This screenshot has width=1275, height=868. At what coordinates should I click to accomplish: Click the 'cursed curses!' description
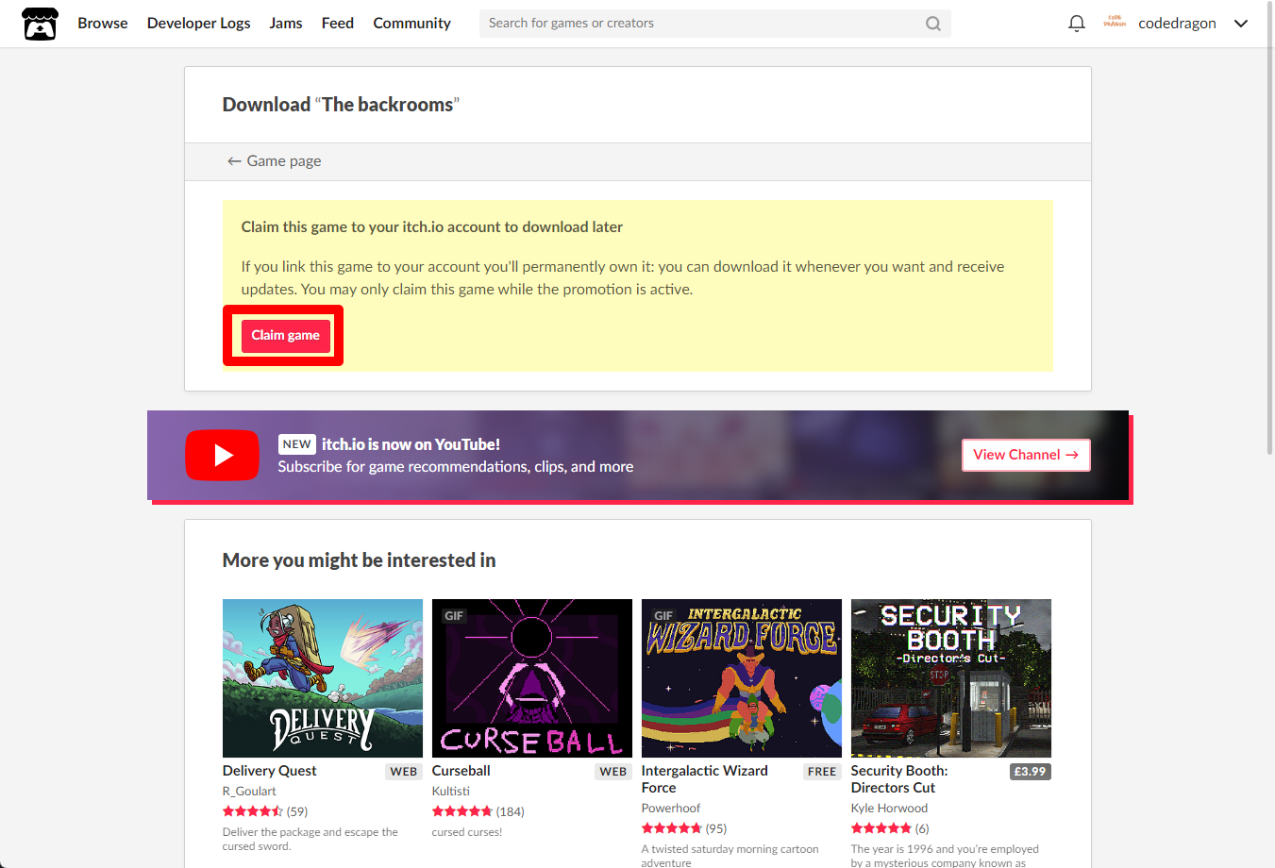467,832
